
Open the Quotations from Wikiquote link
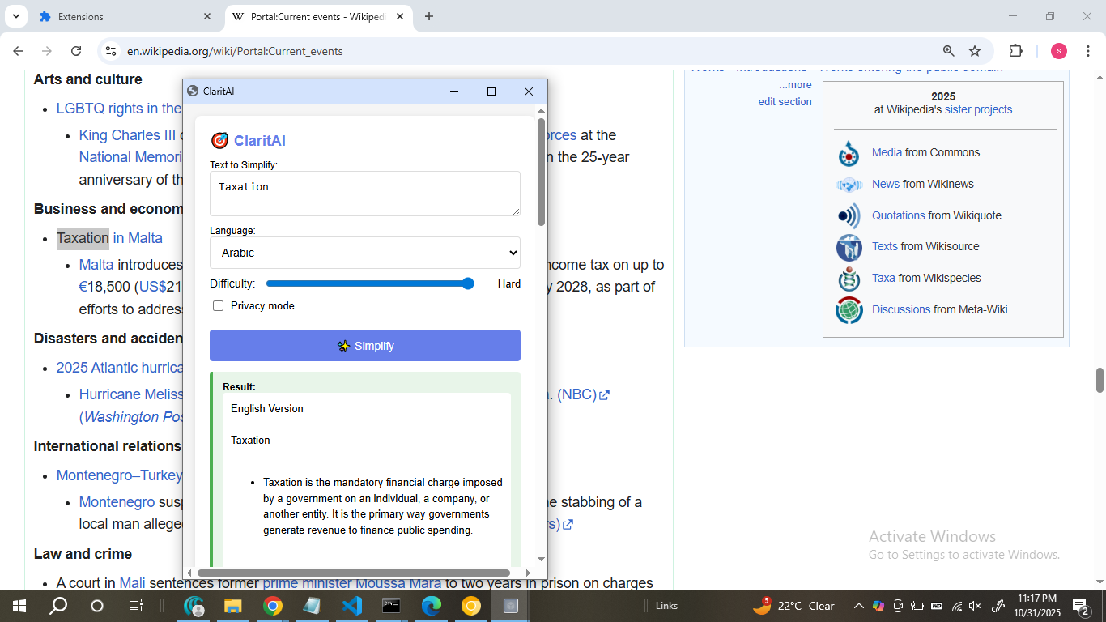click(898, 215)
